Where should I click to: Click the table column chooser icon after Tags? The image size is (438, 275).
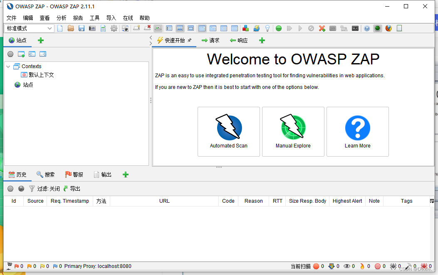coord(432,201)
